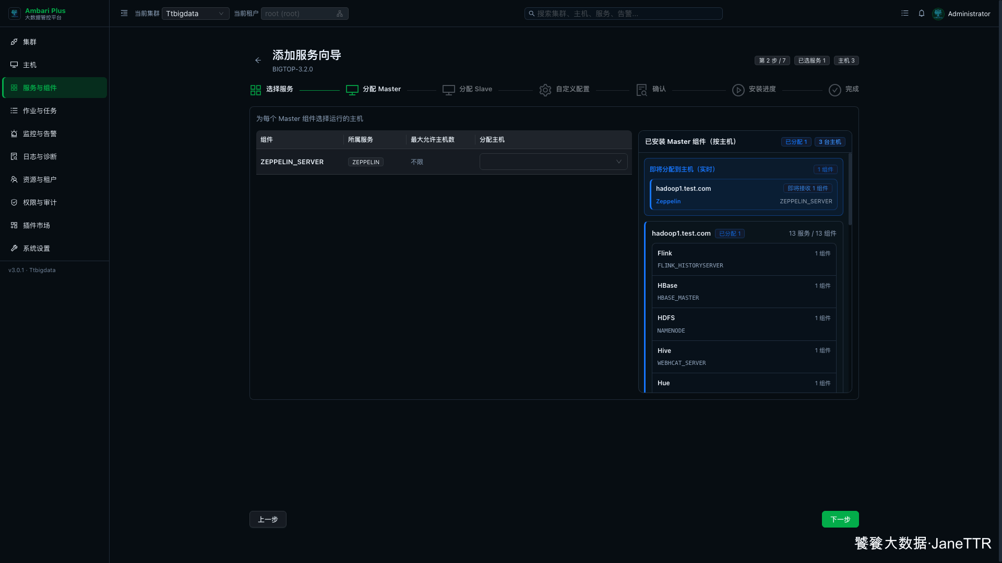The image size is (1002, 563).
Task: Click the 已选服务 1 badge
Action: (x=812, y=60)
